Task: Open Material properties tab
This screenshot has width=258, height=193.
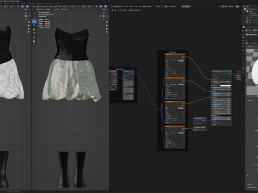Action: [x=243, y=69]
